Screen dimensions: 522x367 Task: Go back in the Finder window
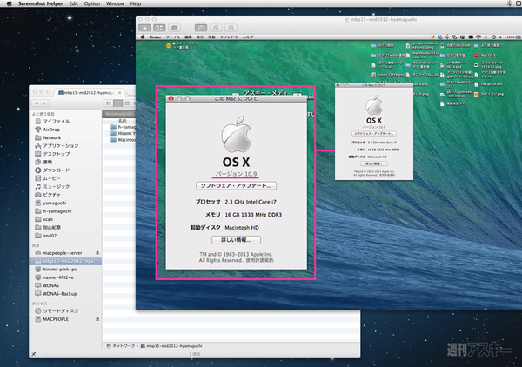click(37, 103)
